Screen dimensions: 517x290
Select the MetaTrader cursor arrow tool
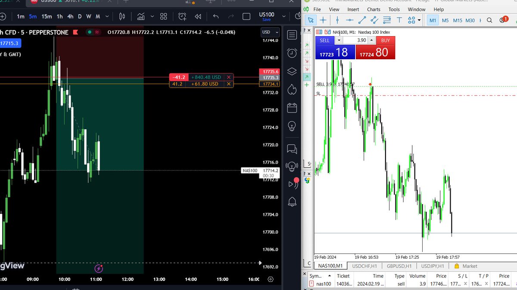pyautogui.click(x=311, y=20)
